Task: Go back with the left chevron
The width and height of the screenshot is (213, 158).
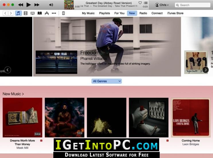Action: pos(5,13)
